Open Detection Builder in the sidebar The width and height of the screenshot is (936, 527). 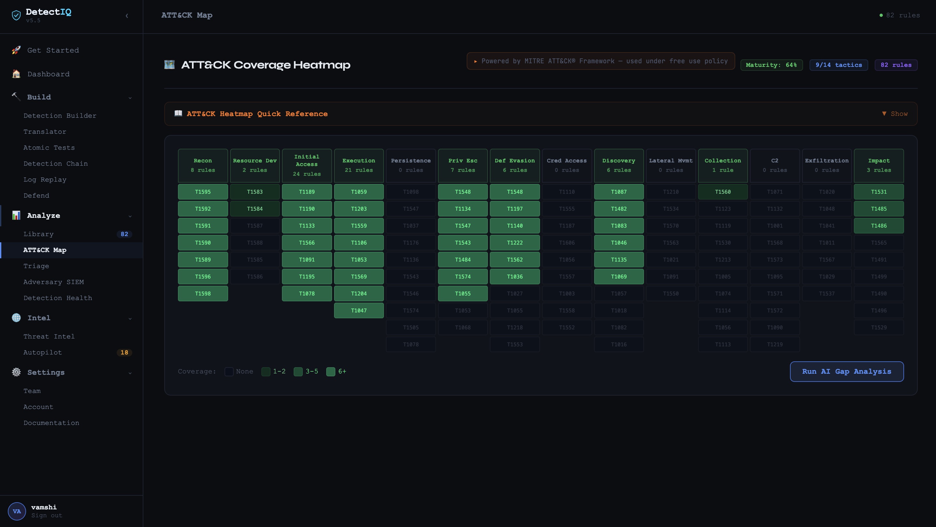(60, 116)
